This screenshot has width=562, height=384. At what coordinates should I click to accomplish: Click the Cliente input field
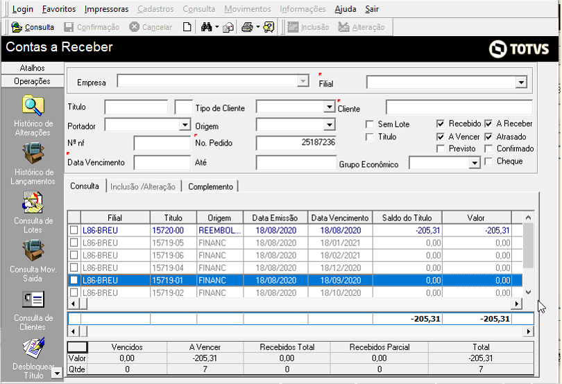459,107
